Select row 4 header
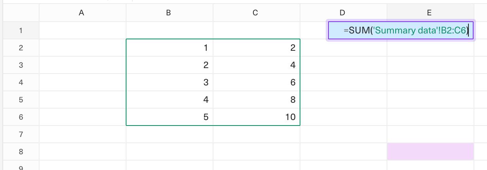 click(x=21, y=82)
